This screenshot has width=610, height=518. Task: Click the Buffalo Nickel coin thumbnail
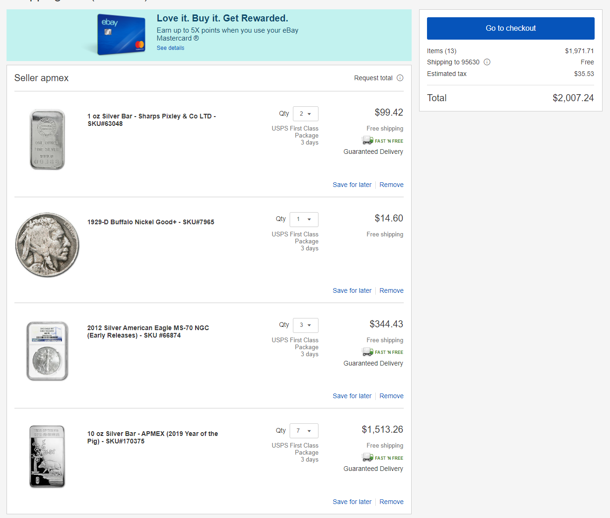tap(47, 245)
